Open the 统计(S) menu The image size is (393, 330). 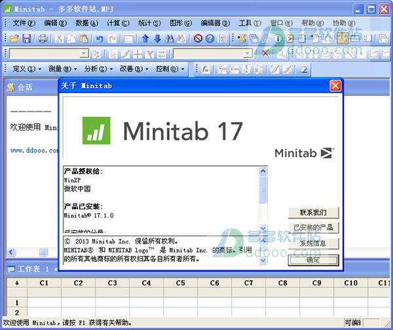pos(149,23)
